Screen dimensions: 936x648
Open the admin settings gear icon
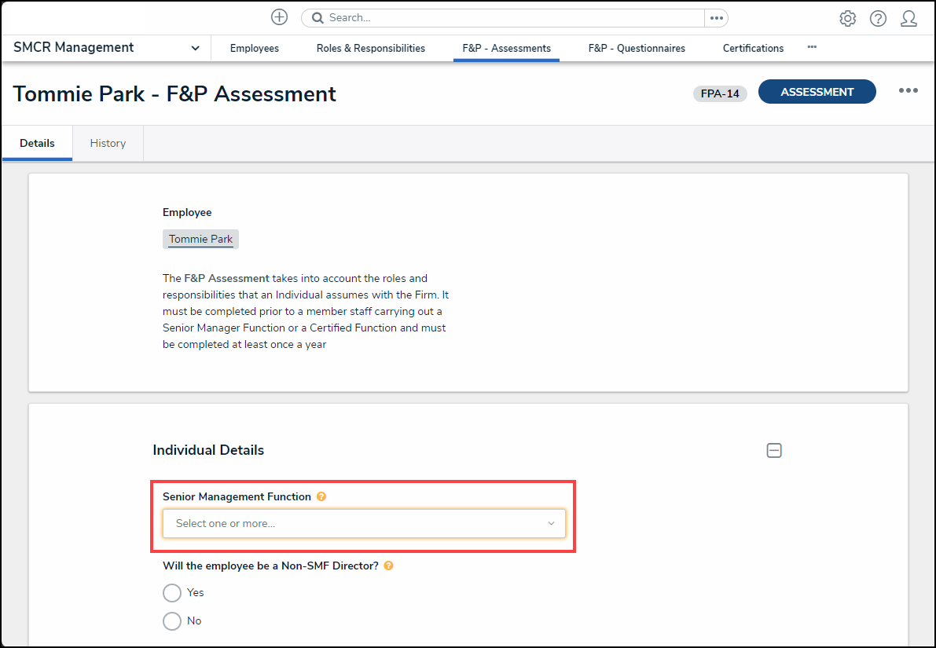(847, 19)
